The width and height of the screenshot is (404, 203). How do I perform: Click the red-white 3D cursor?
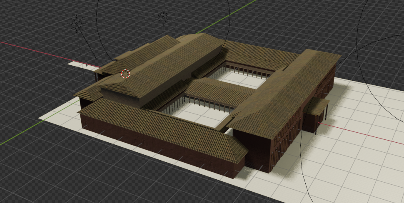coord(125,74)
